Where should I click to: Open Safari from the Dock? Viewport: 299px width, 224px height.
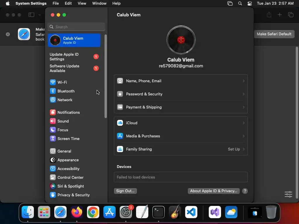pyautogui.click(x=60, y=212)
